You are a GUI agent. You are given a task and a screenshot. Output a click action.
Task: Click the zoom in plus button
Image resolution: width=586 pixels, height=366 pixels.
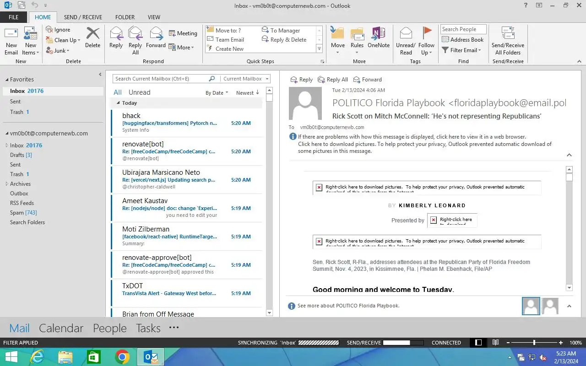point(561,343)
